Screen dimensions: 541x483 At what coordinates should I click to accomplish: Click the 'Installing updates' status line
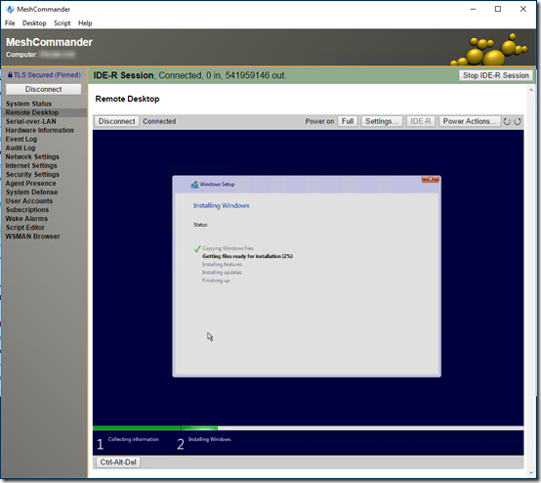pos(222,272)
